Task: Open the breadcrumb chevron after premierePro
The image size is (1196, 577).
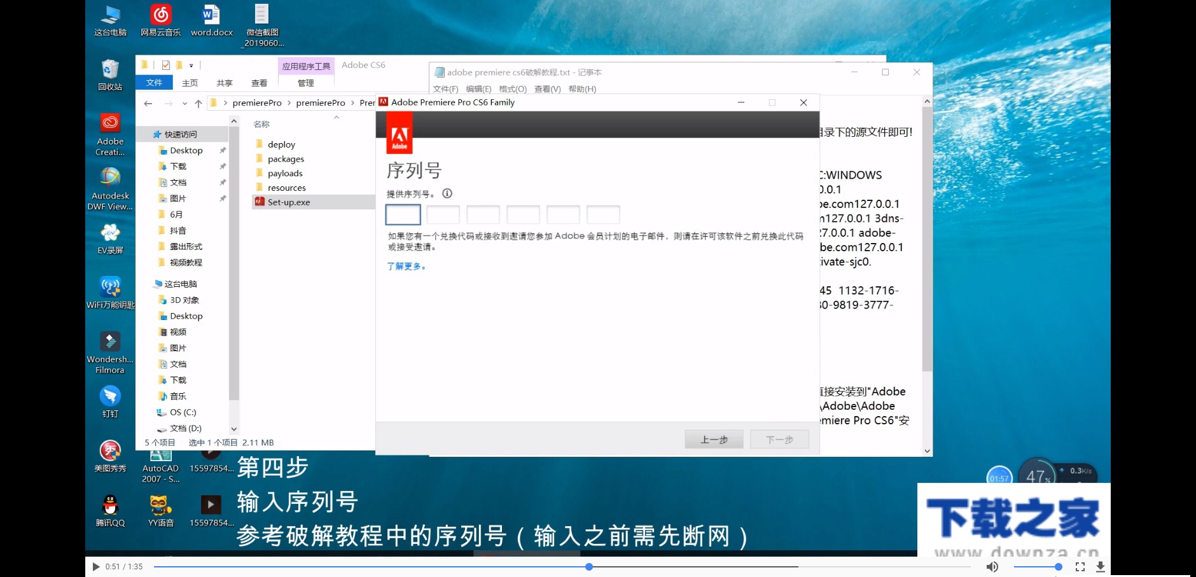Action: (x=290, y=102)
